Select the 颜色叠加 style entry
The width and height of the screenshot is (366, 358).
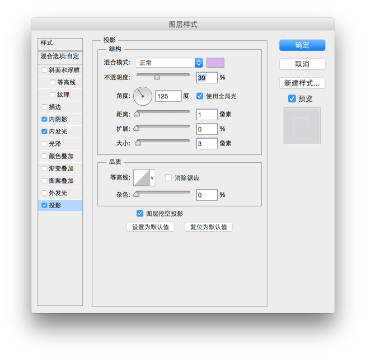[61, 156]
